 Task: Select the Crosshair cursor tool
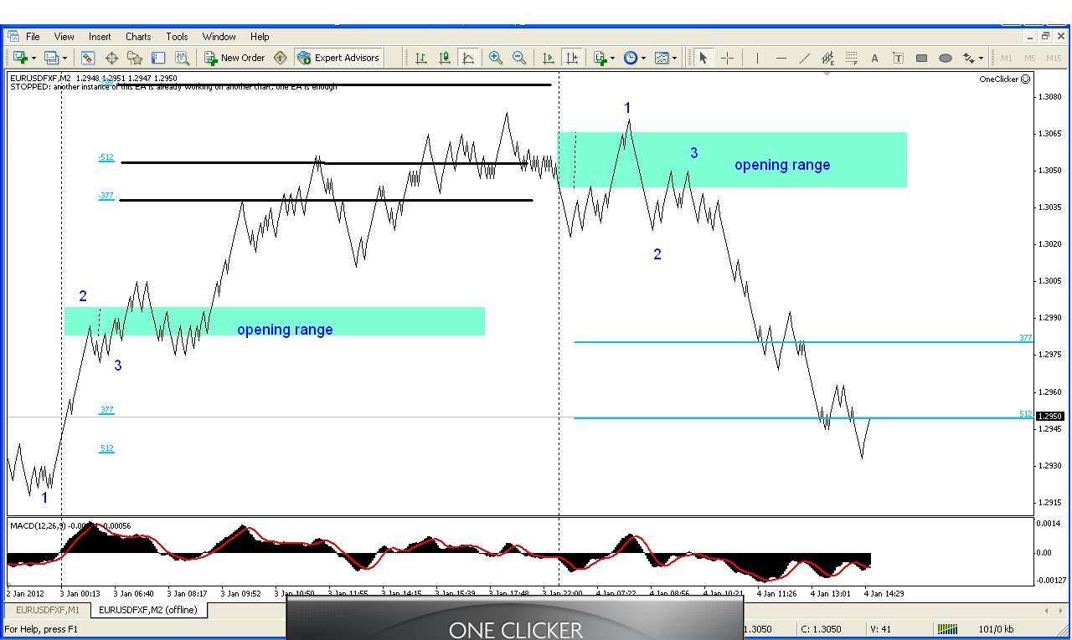(x=727, y=58)
